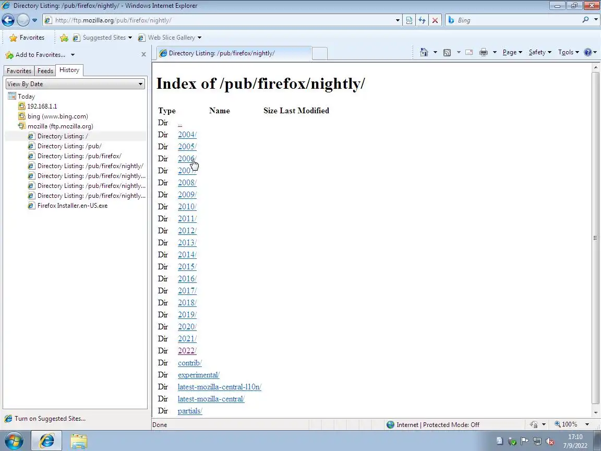Open a new blank tab
Viewport: 601px width, 451px height.
click(320, 54)
